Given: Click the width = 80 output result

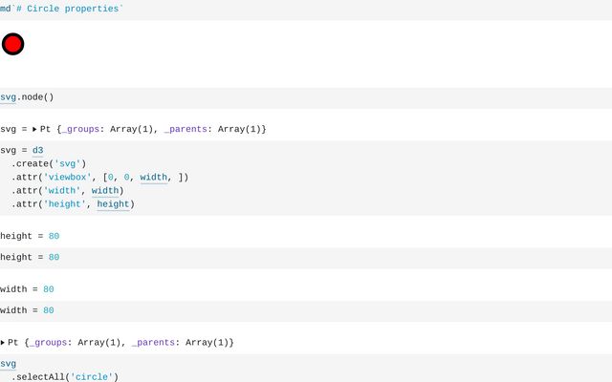Looking at the screenshot, I should [x=27, y=289].
